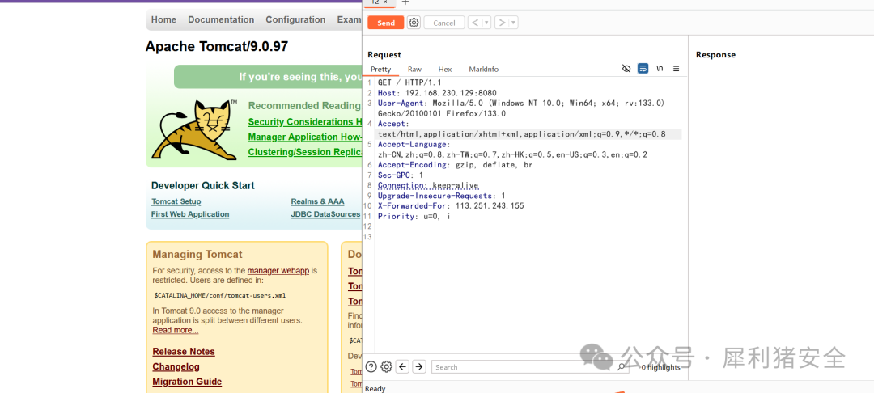874x393 pixels.
Task: Open Home in Tomcat navigation bar
Action: point(163,19)
